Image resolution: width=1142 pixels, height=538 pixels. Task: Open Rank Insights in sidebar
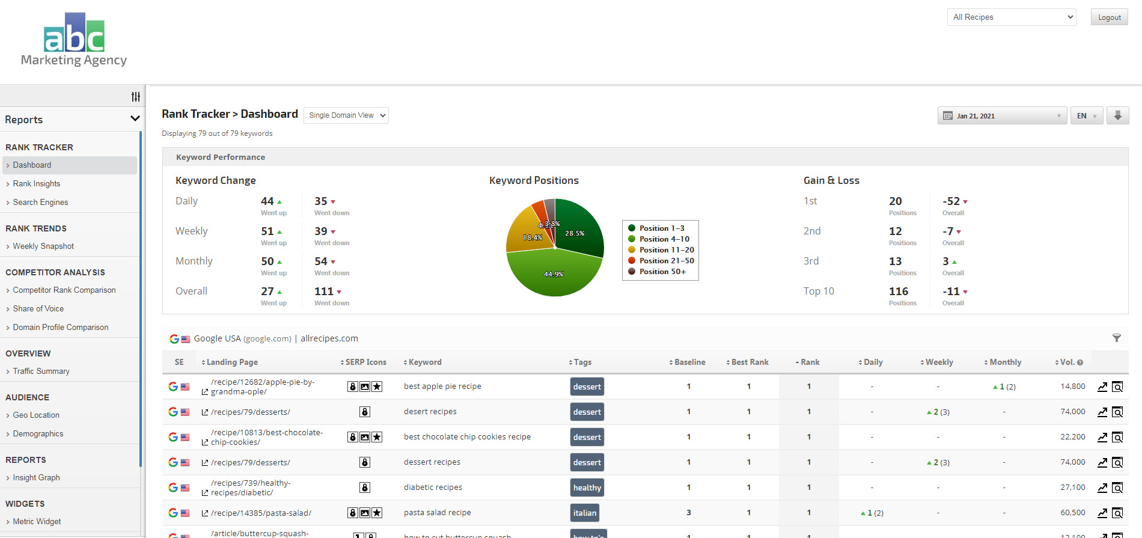coord(37,184)
